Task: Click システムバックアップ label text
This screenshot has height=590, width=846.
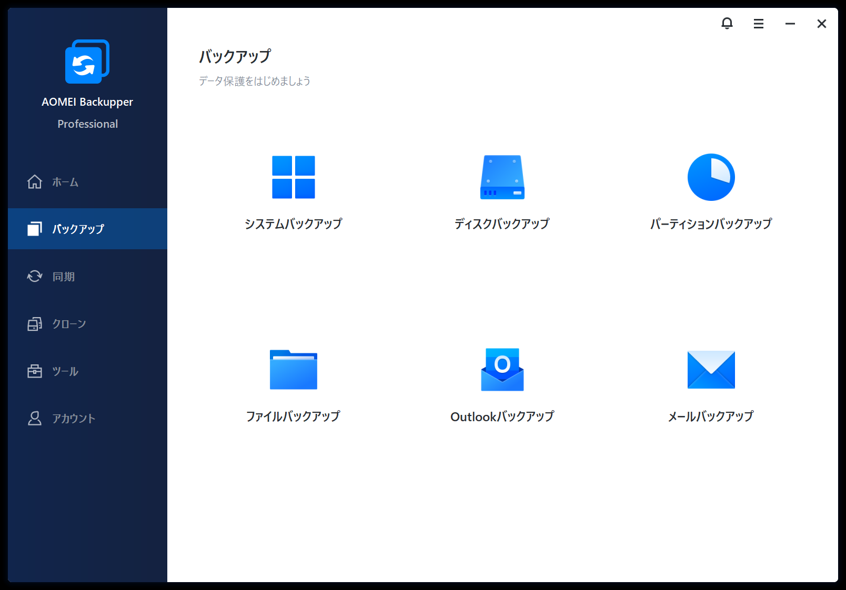Action: pyautogui.click(x=293, y=224)
